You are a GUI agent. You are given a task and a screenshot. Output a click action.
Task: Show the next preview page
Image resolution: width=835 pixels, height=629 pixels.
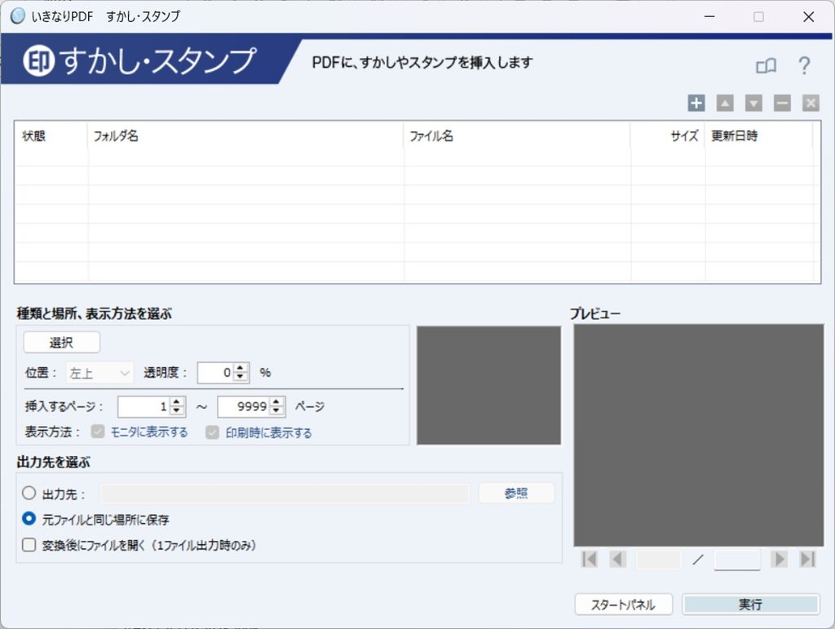[x=779, y=559]
